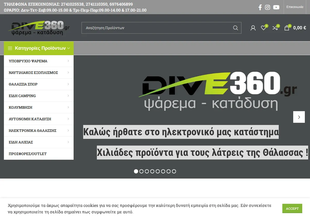Open the cart total 0,00 €
This screenshot has width=310, height=219.
300,28
